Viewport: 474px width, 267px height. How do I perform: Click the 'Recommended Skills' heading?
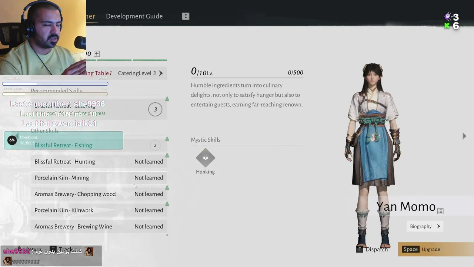[x=56, y=91]
